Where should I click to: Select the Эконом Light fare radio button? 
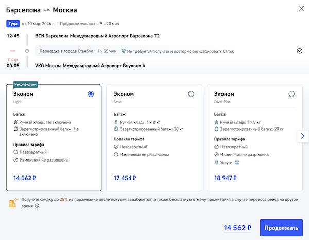(91, 94)
